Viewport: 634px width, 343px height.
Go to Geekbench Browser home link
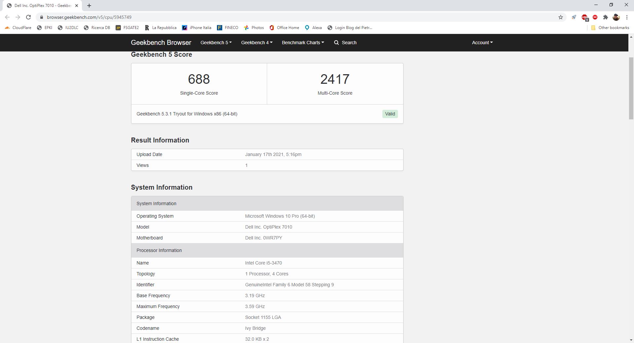tap(161, 43)
